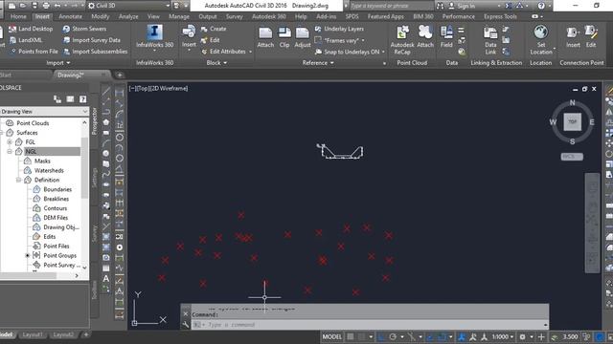The width and height of the screenshot is (613, 344).
Task: Open the wrench customize icon on command line
Action: (186, 325)
